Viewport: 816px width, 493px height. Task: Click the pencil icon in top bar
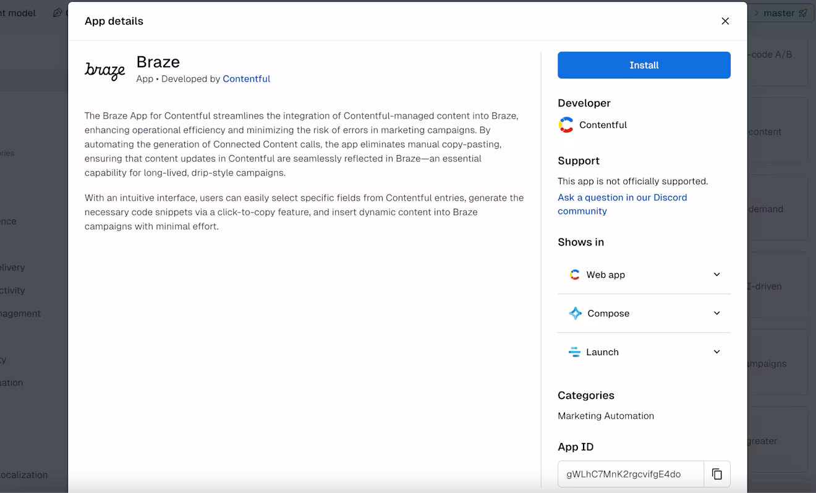pyautogui.click(x=57, y=12)
